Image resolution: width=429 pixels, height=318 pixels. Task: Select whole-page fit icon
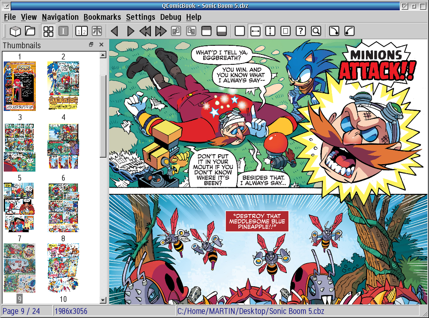285,31
